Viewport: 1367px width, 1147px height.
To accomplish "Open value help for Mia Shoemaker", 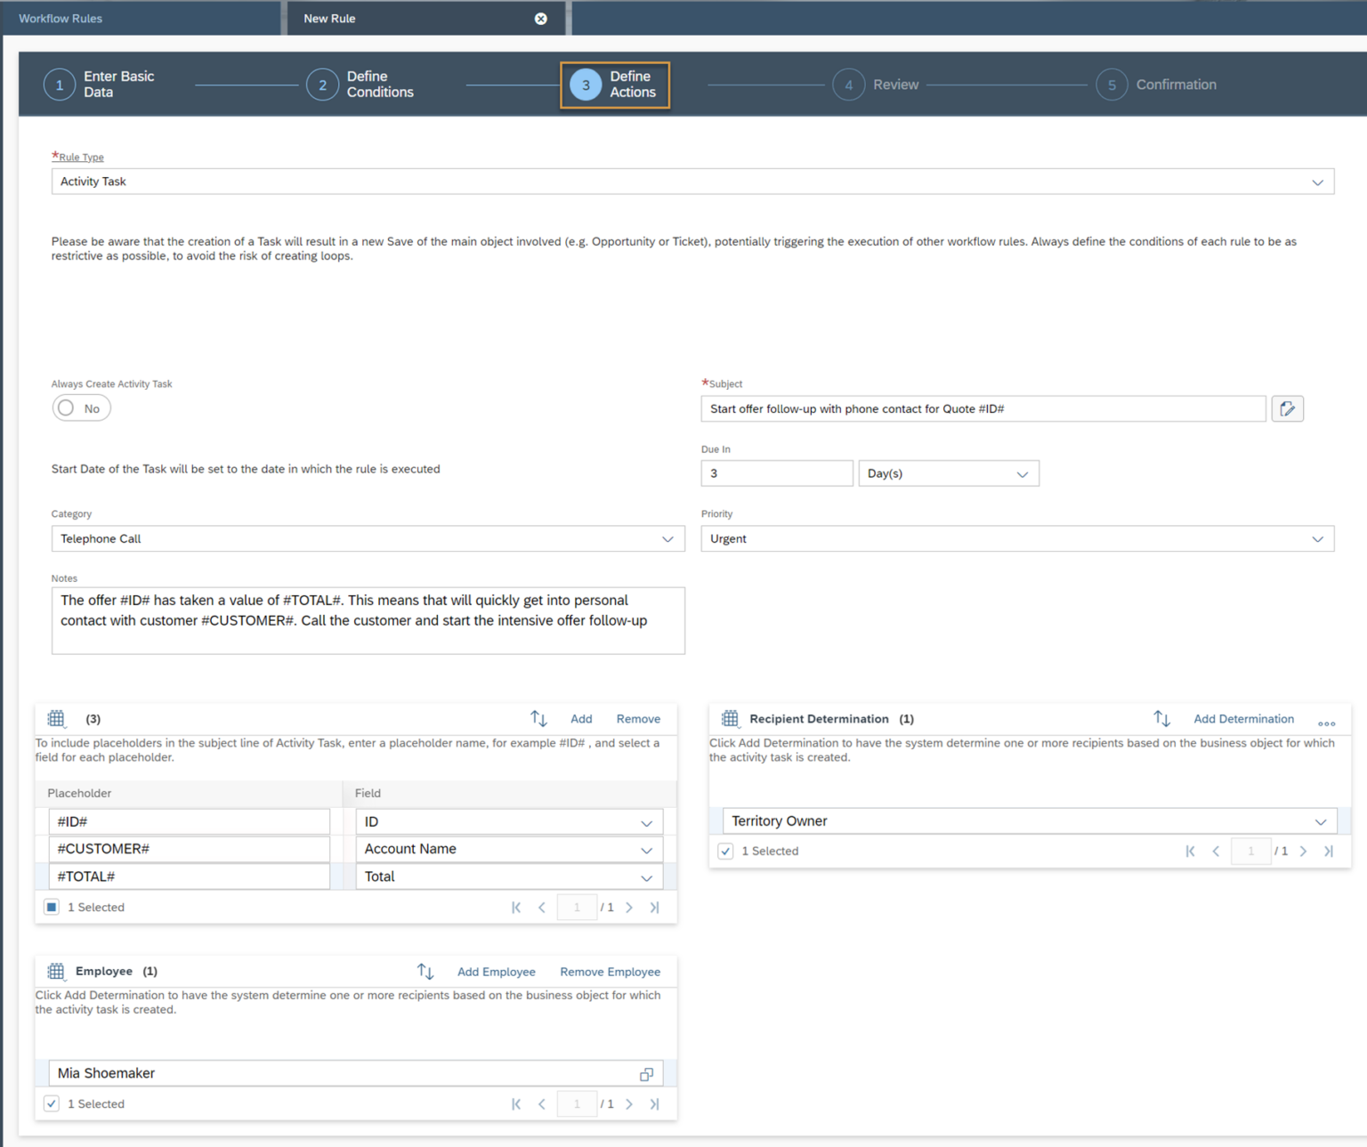I will tap(646, 1074).
